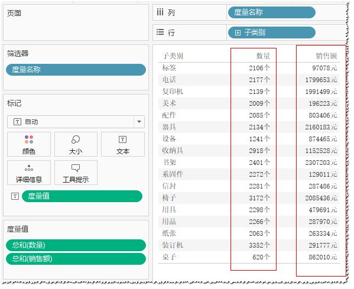The width and height of the screenshot is (354, 289).
Task: Click the sales cell 862010元
Action: point(323,257)
